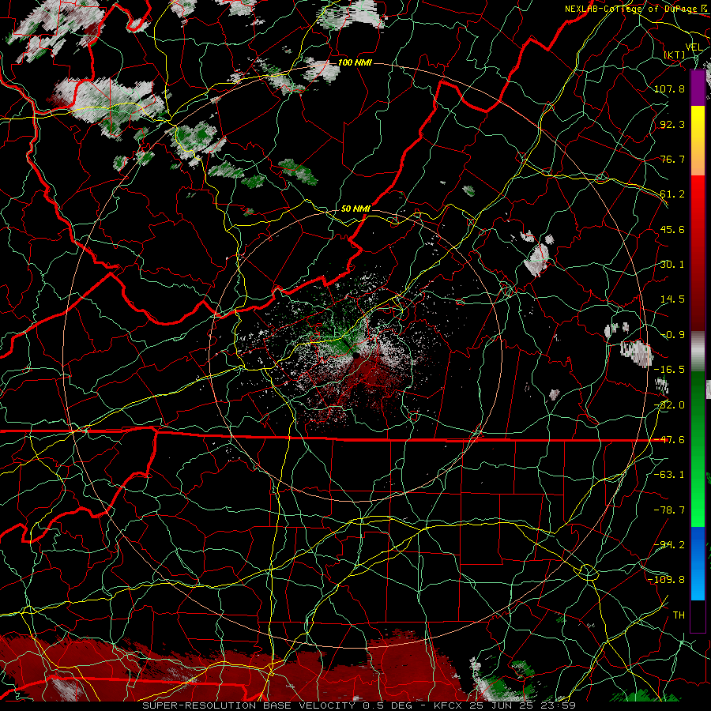Screen dimensions: 711x711
Task: Click the KFCX radar site center dot
Action: coord(356,355)
